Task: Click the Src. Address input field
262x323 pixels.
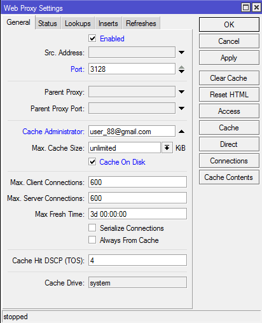Action: point(132,52)
